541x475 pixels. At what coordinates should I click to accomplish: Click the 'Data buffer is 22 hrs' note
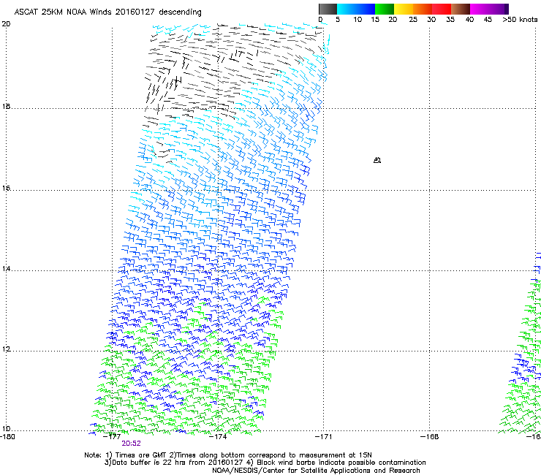point(265,463)
